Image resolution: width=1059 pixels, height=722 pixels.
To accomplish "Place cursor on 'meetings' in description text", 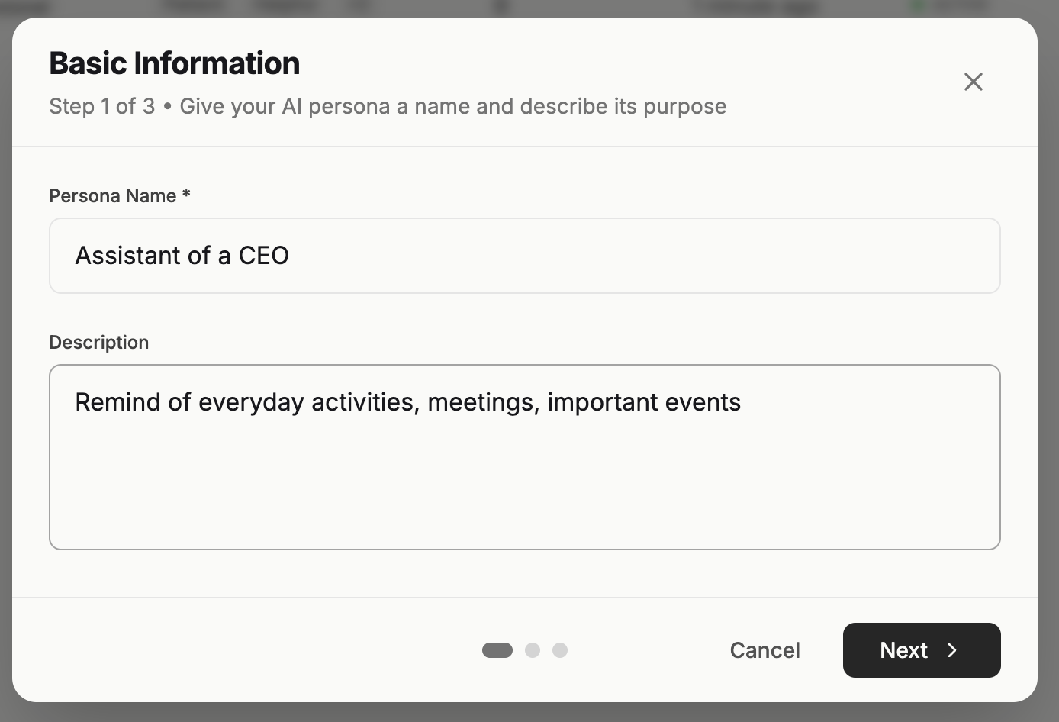I will [482, 402].
